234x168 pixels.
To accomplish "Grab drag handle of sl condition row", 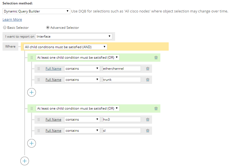I will [x=39, y=131].
